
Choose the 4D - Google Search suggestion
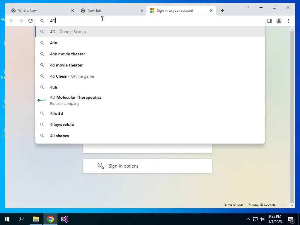(150, 32)
